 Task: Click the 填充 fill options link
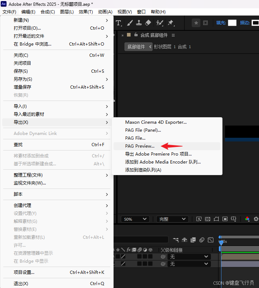221,23
